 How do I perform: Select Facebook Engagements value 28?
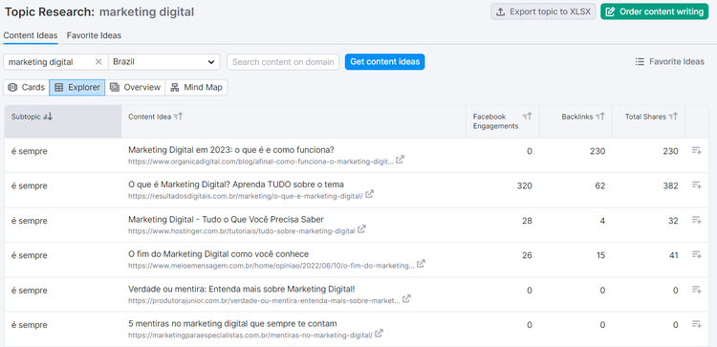pyautogui.click(x=527, y=221)
